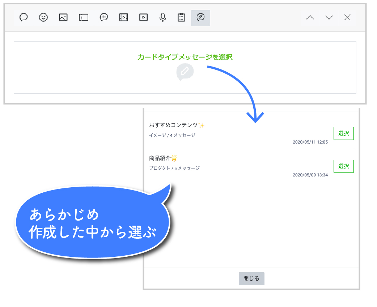This screenshot has height=307, width=377.
Task: Click the voice message microphone icon
Action: pyautogui.click(x=163, y=17)
